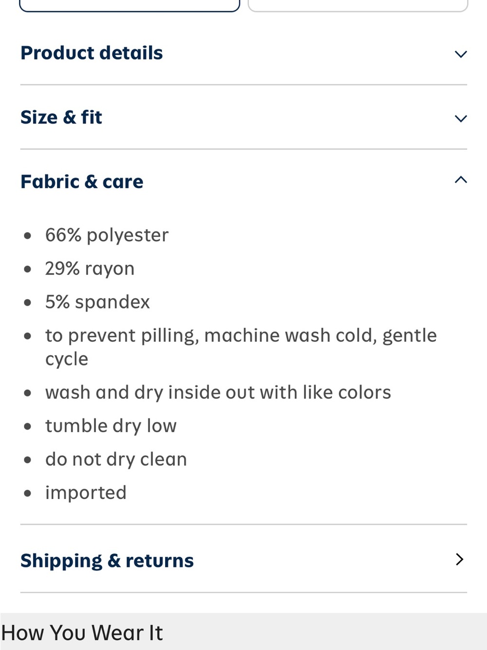Image resolution: width=487 pixels, height=650 pixels.
Task: Open Shipping & returns via the right arrow
Action: point(459,559)
